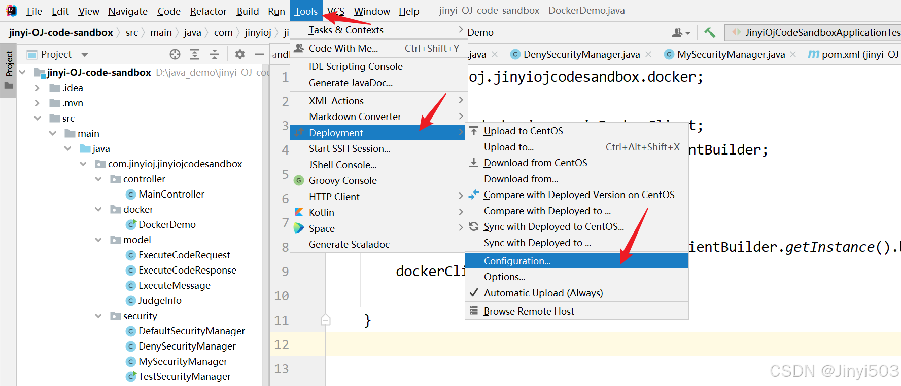
Task: Click the Build project hammer icon
Action: pyautogui.click(x=710, y=33)
